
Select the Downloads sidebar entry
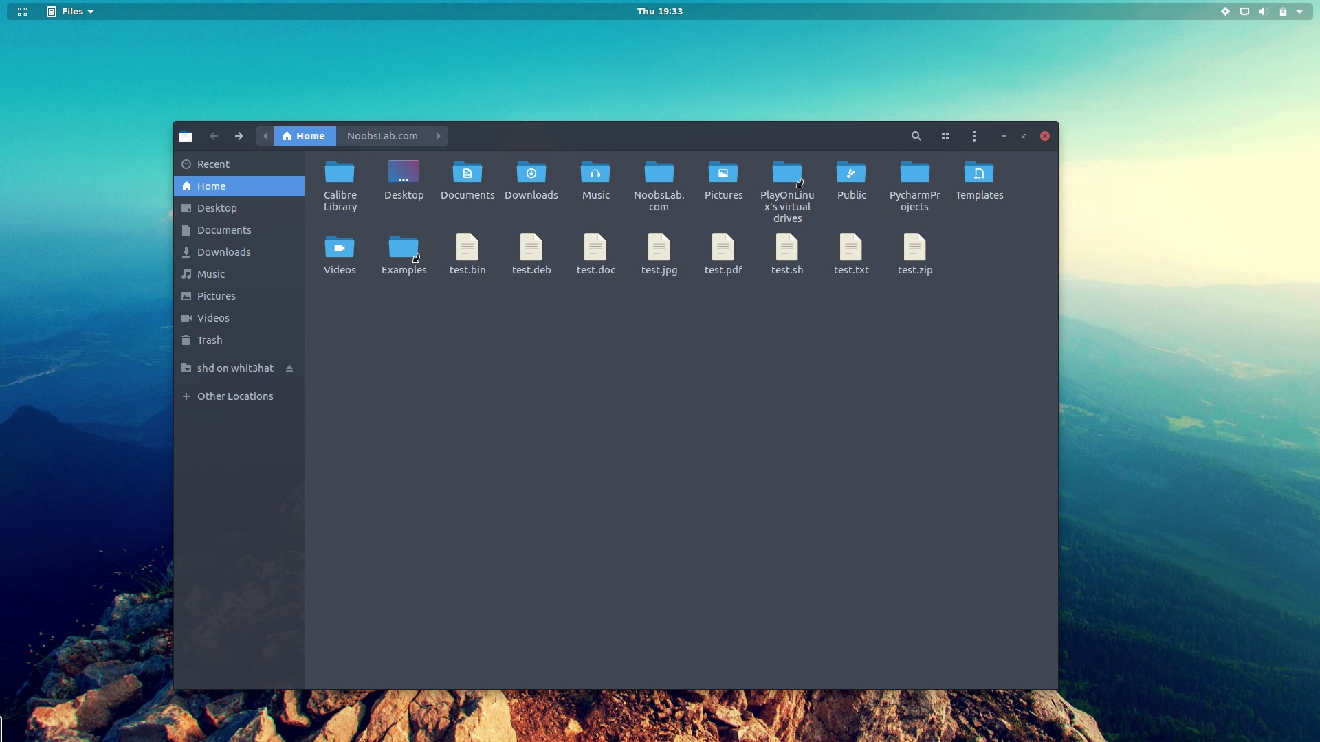(223, 251)
